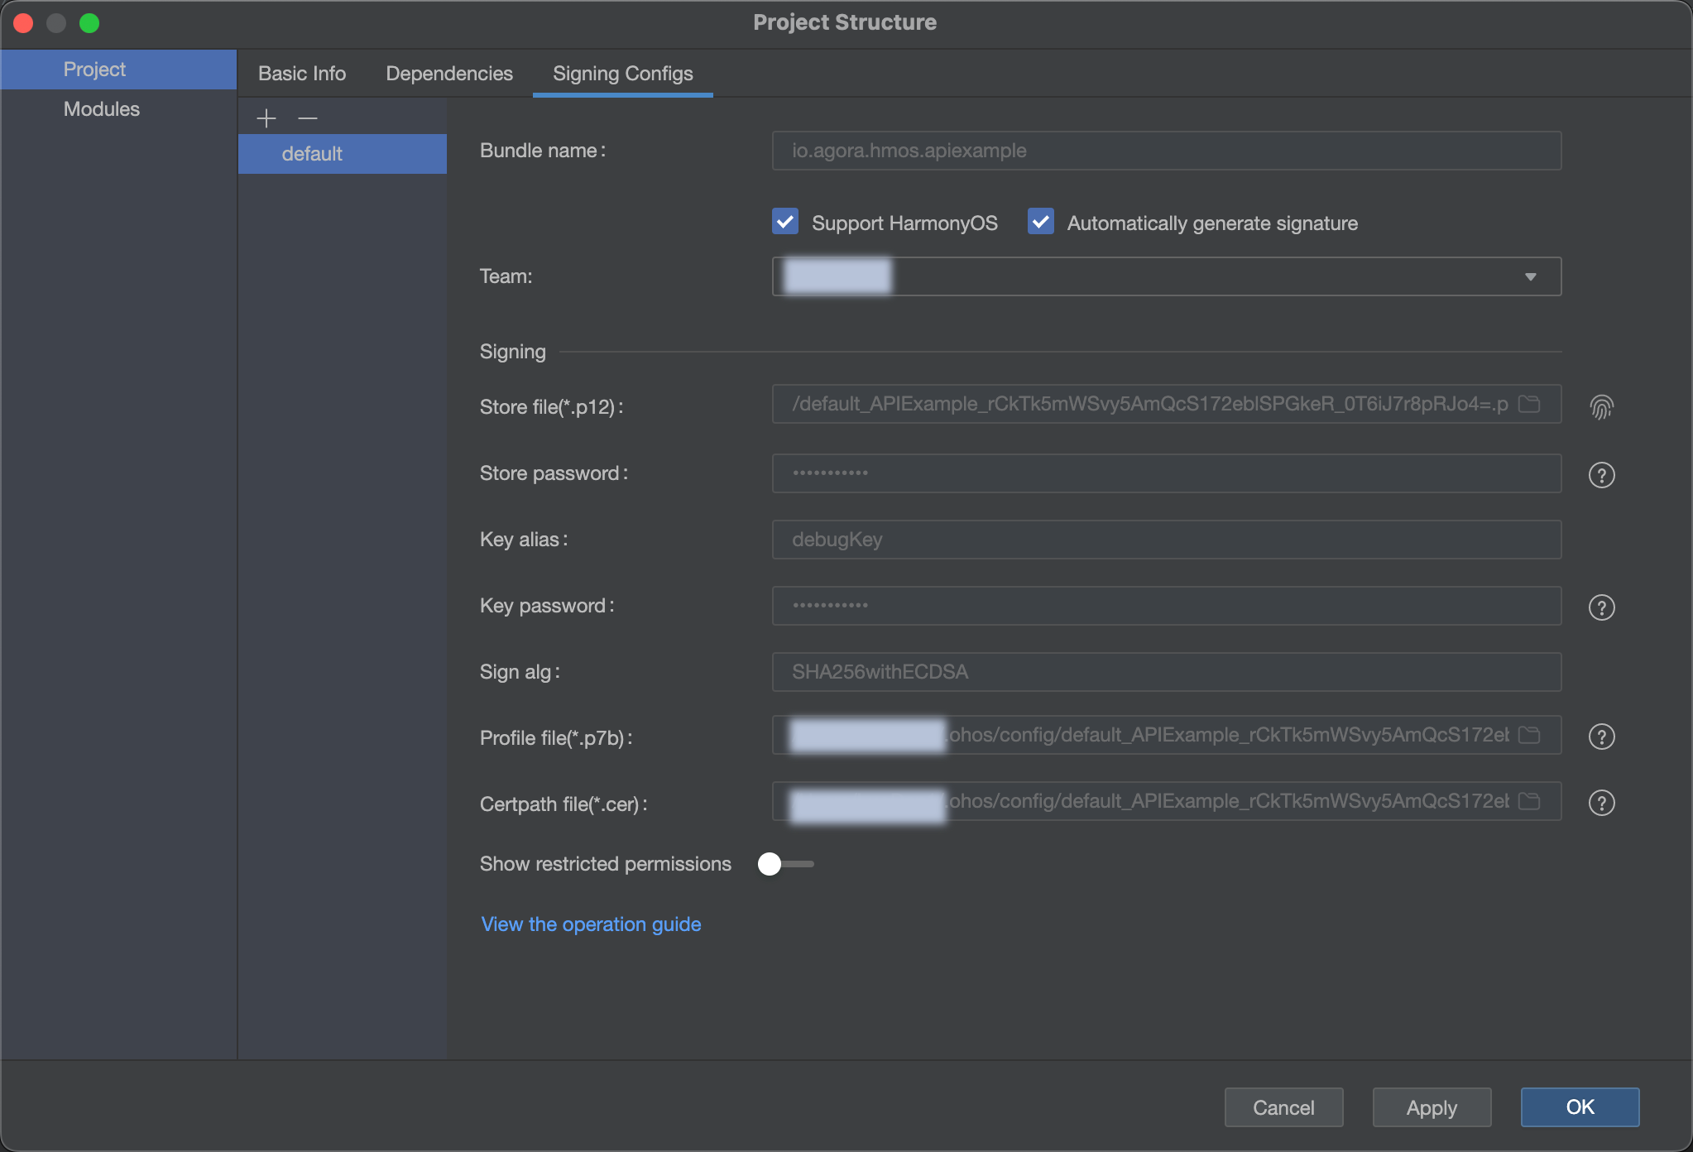The width and height of the screenshot is (1693, 1152).
Task: Toggle Show restricted permissions switch
Action: 785,864
